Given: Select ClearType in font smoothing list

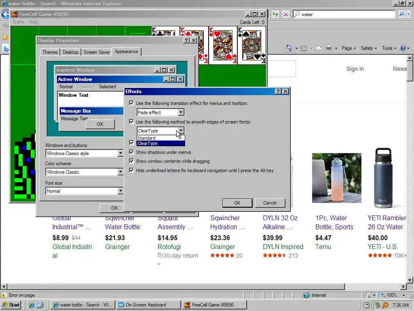Looking at the screenshot, I should point(161,143).
